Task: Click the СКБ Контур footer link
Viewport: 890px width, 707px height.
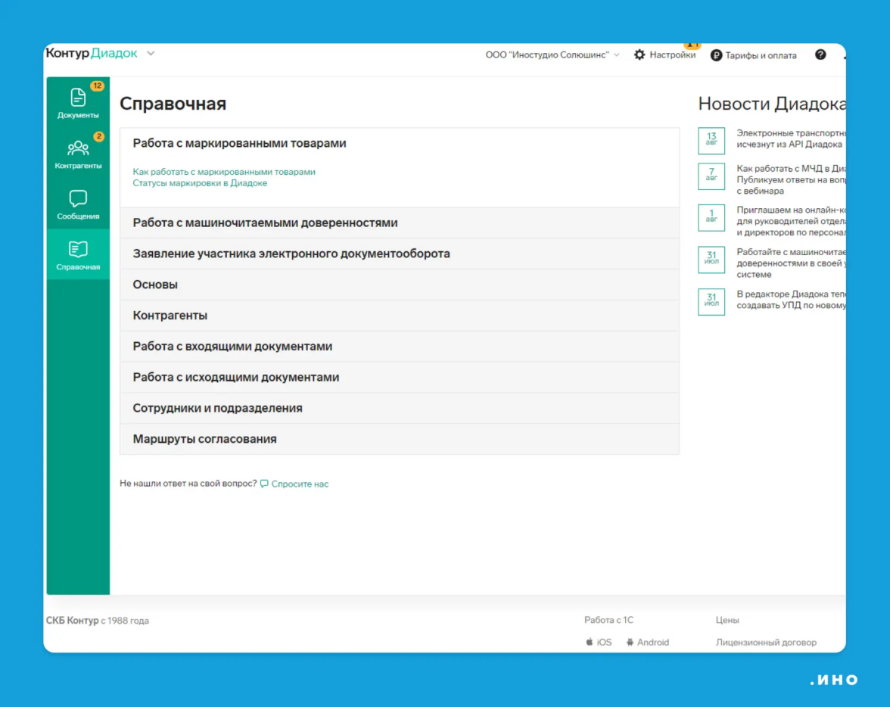Action: (x=72, y=620)
